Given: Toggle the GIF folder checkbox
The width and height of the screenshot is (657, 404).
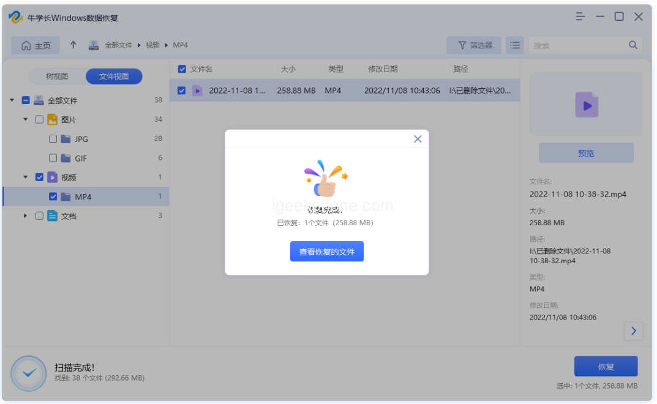Looking at the screenshot, I should (x=53, y=158).
